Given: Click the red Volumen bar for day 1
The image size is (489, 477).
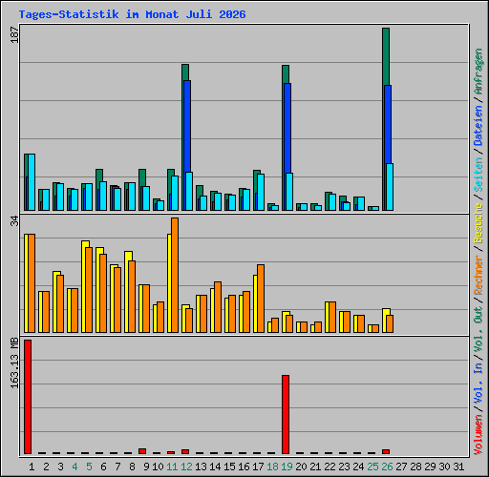Looking at the screenshot, I should click(28, 397).
